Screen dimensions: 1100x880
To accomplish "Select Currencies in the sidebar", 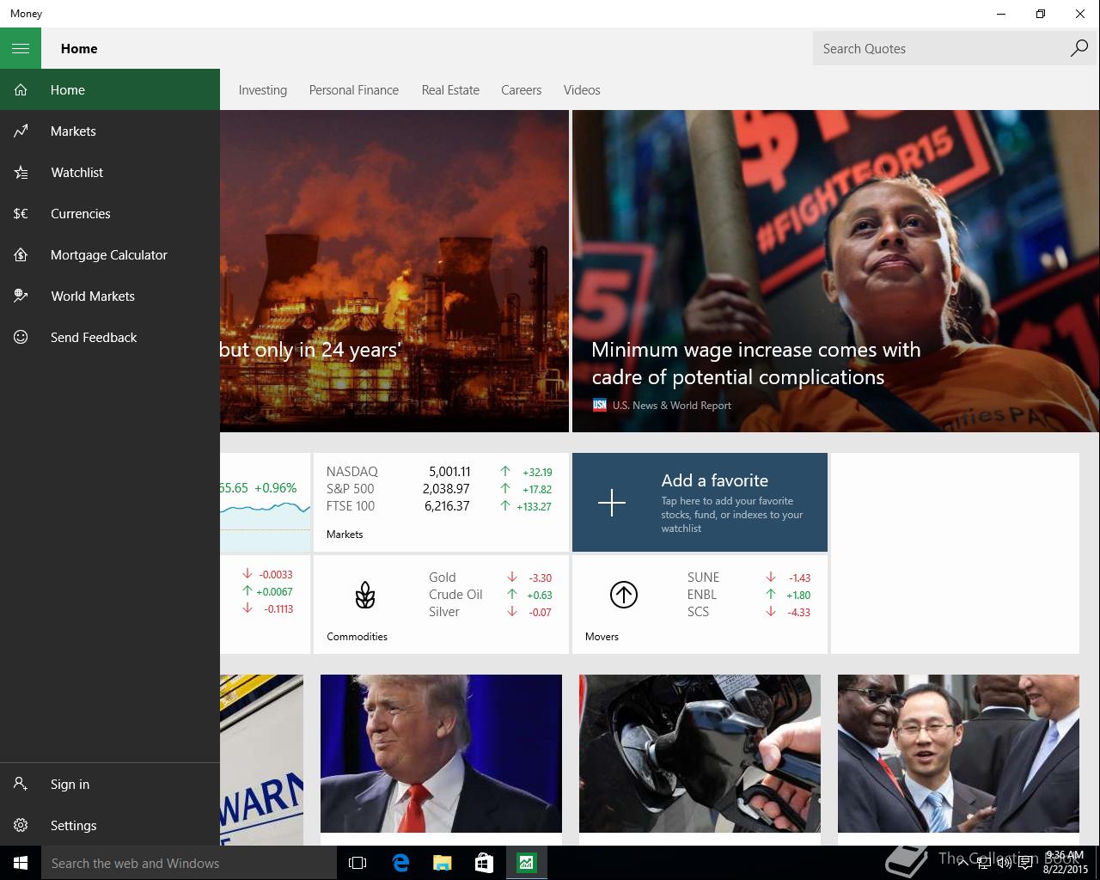I will click(x=110, y=213).
